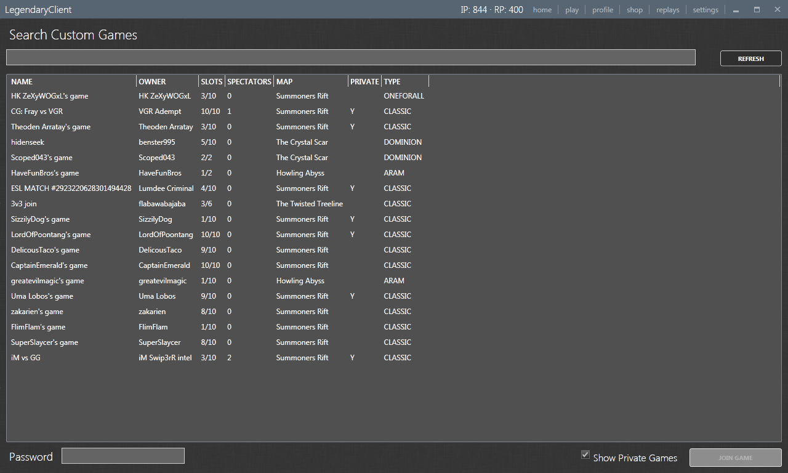The width and height of the screenshot is (788, 473).
Task: Click owner name VGR Adempt
Action: (160, 111)
